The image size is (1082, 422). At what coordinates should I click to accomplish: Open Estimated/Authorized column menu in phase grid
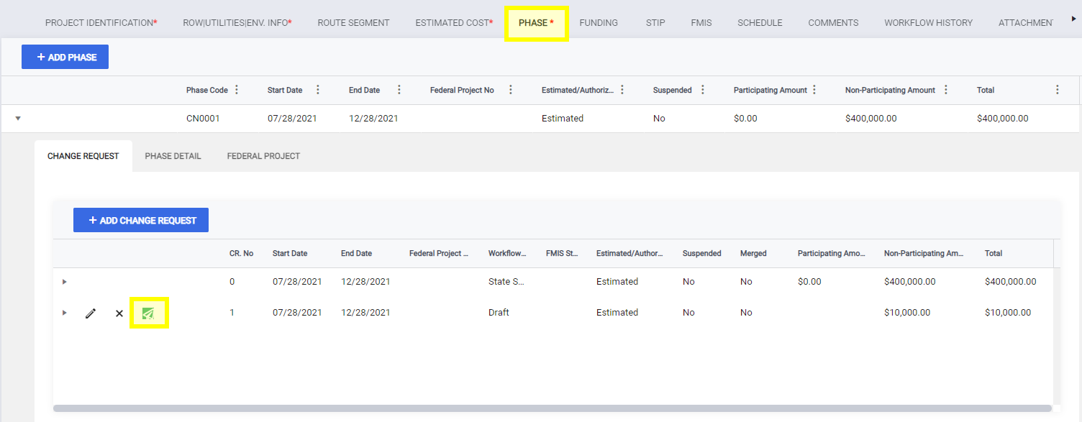[622, 90]
